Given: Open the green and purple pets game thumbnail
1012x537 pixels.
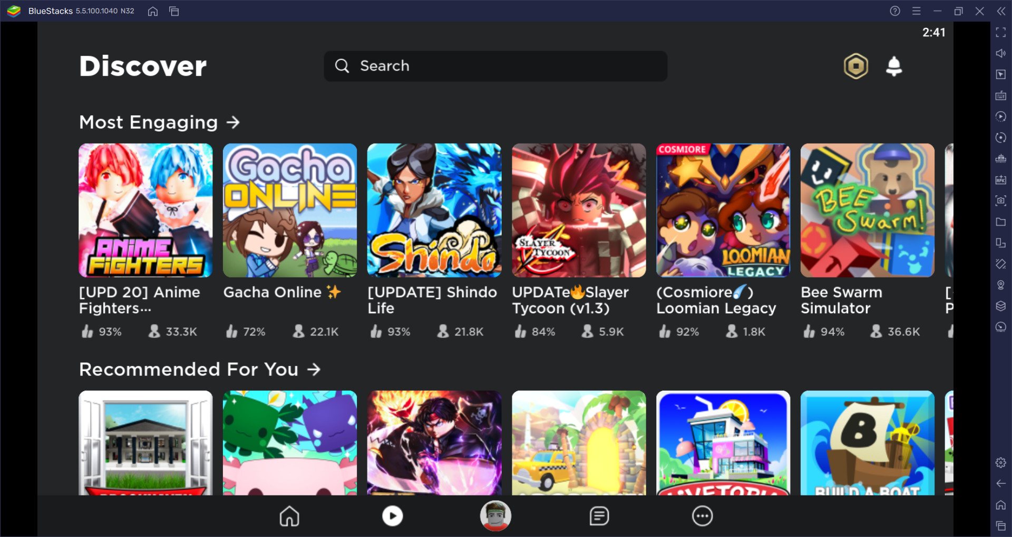Looking at the screenshot, I should point(290,443).
